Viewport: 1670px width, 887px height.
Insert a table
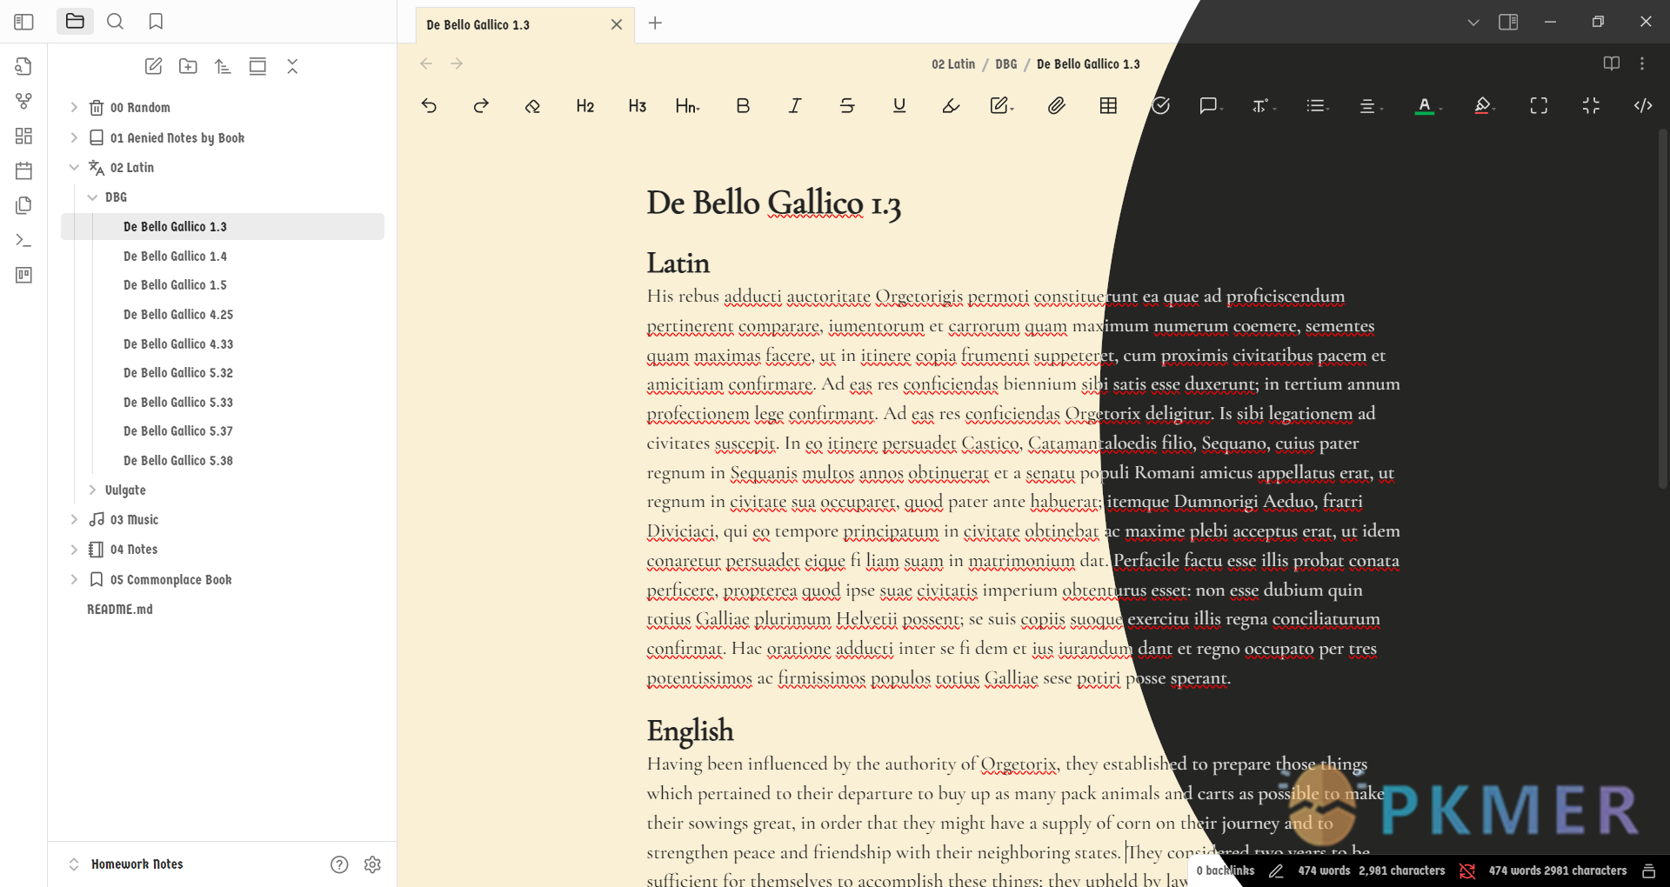pyautogui.click(x=1108, y=106)
